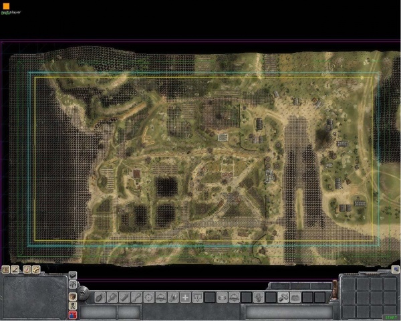The image size is (401, 321).
Task: Click the green START button
Action: 391,318
